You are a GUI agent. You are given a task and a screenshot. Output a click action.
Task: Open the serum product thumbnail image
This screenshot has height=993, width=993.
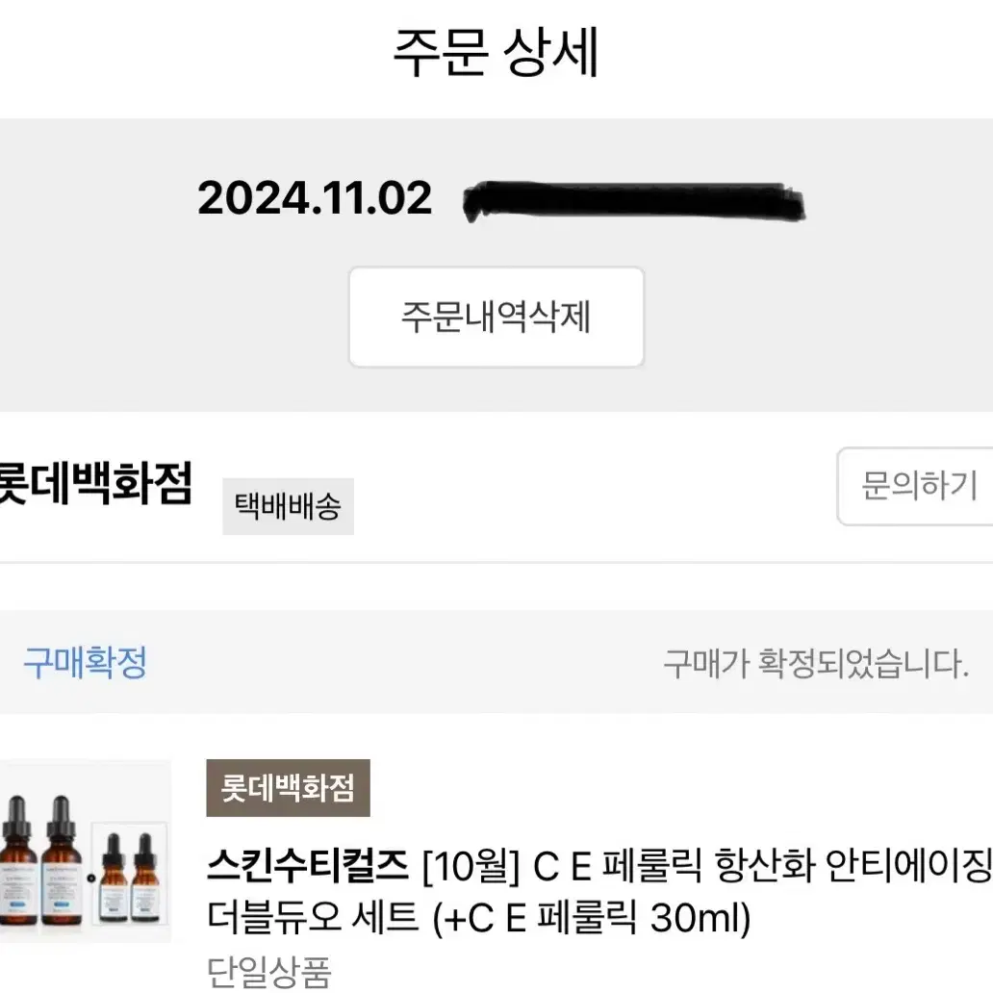[85, 852]
